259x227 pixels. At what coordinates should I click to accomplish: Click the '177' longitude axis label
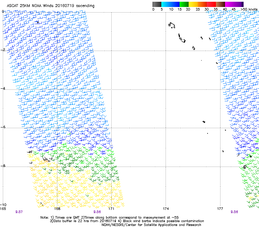click(x=220, y=209)
